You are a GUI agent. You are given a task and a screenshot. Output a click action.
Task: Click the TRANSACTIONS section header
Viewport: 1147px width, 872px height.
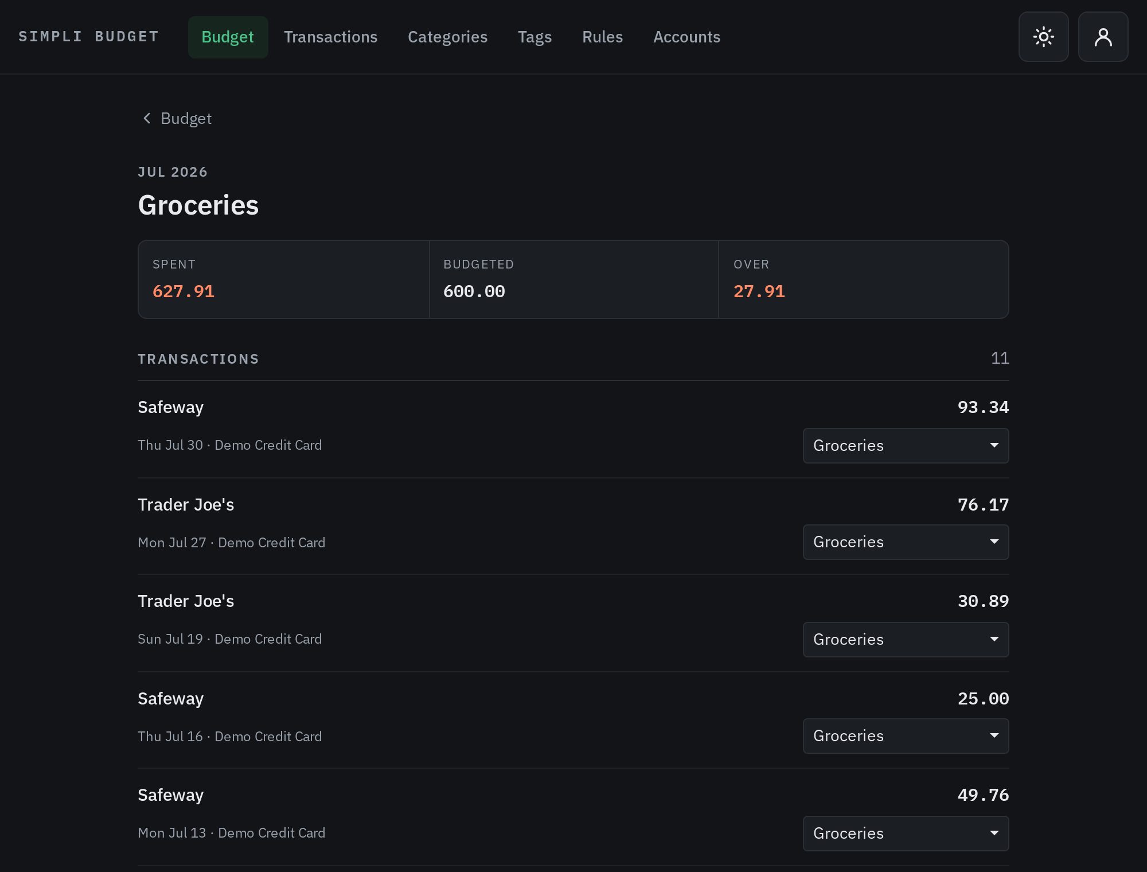[x=198, y=359]
